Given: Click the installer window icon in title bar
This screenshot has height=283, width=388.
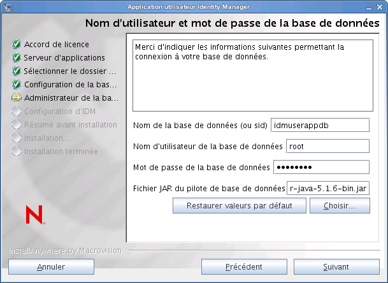Looking at the screenshot, I should pyautogui.click(x=8, y=7).
